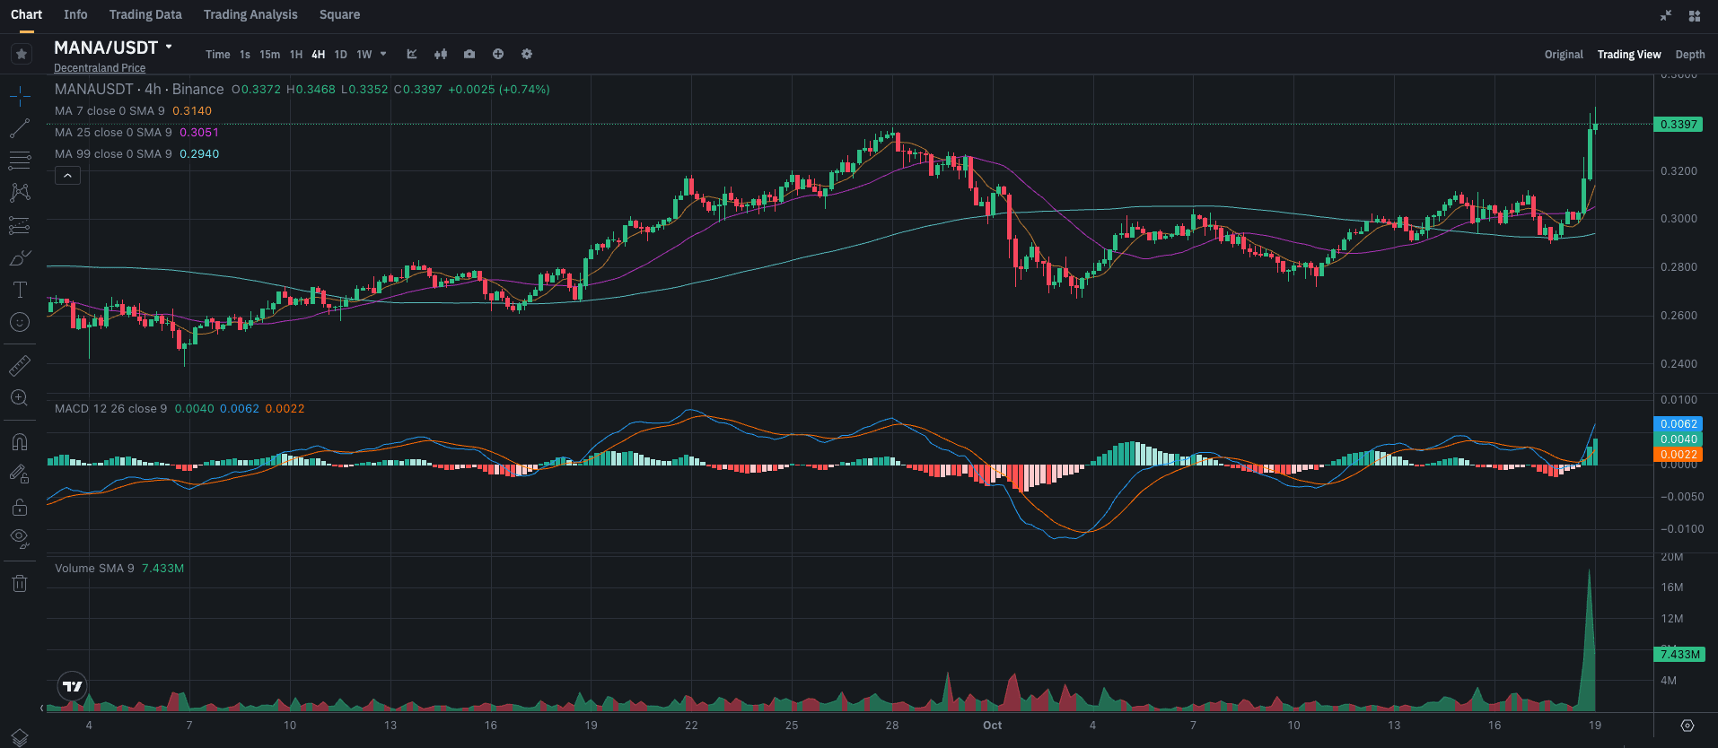Switch chart to Depth view
The width and height of the screenshot is (1718, 748).
click(x=1689, y=55)
